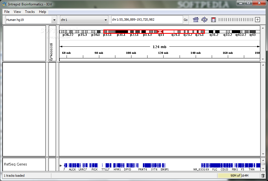Click the EMBP1 gene label
Image resolution: width=268 pixels, height=181 pixels.
[165, 170]
